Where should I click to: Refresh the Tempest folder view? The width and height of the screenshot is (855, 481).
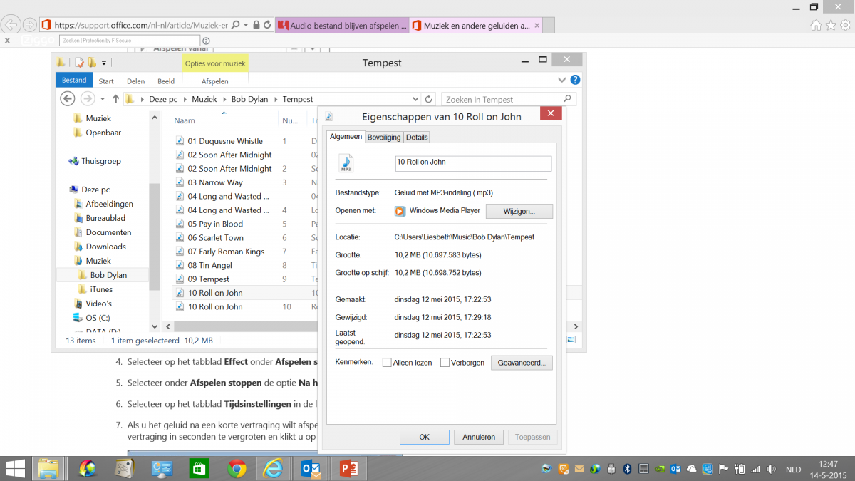[428, 99]
